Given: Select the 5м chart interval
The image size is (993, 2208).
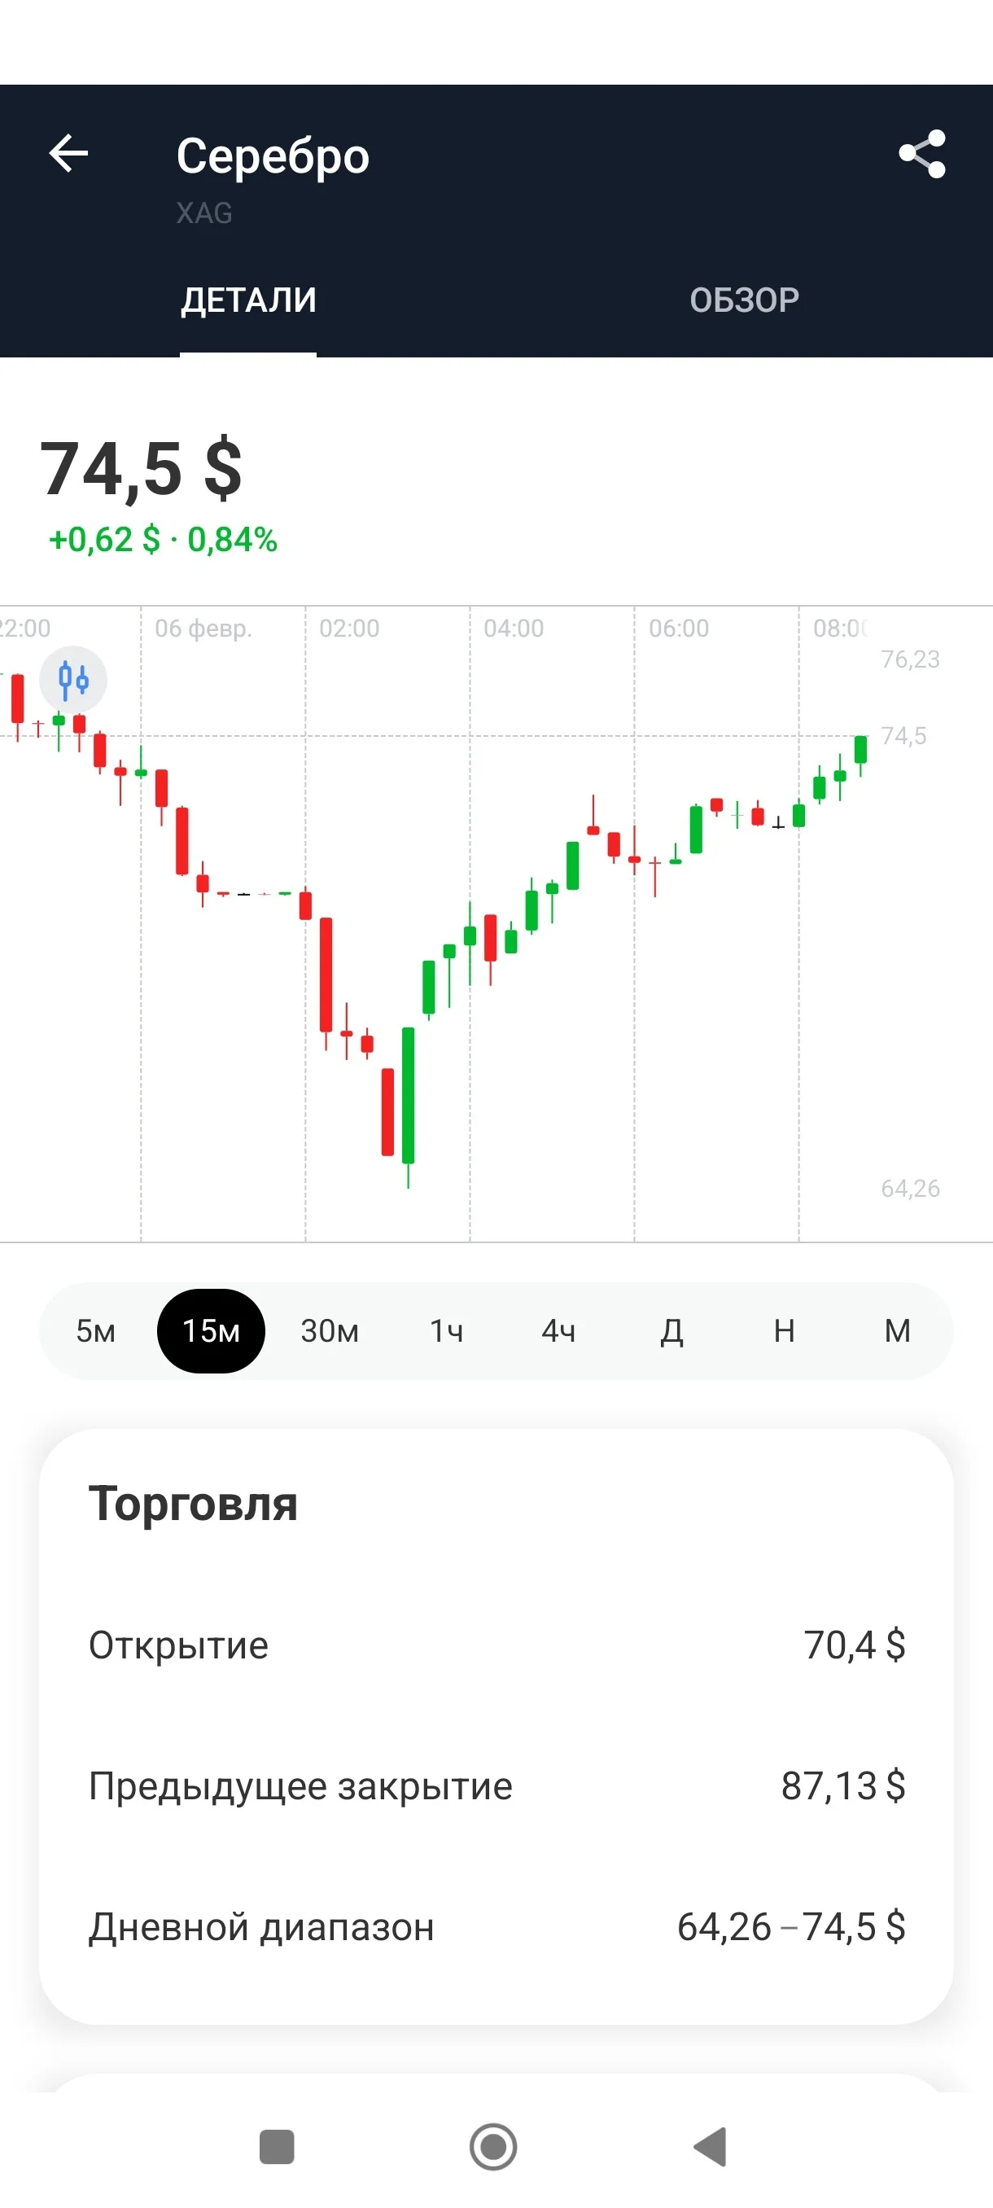Looking at the screenshot, I should [x=96, y=1331].
